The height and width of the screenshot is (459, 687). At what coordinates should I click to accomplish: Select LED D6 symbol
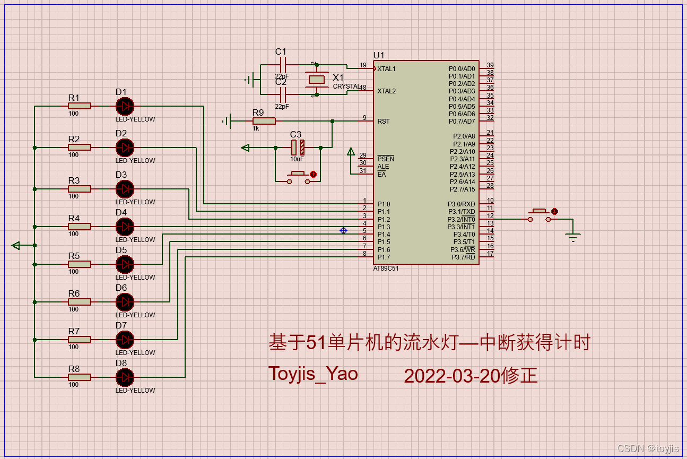(125, 302)
